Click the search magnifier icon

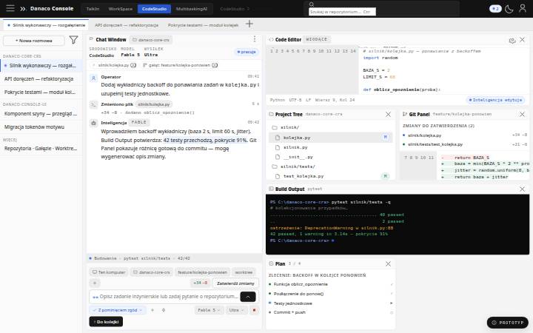point(312,4)
